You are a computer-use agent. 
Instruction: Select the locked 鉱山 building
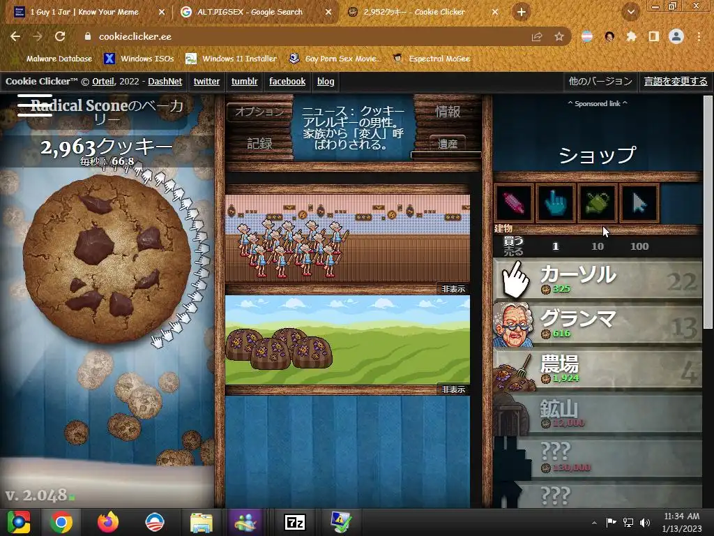(x=598, y=414)
